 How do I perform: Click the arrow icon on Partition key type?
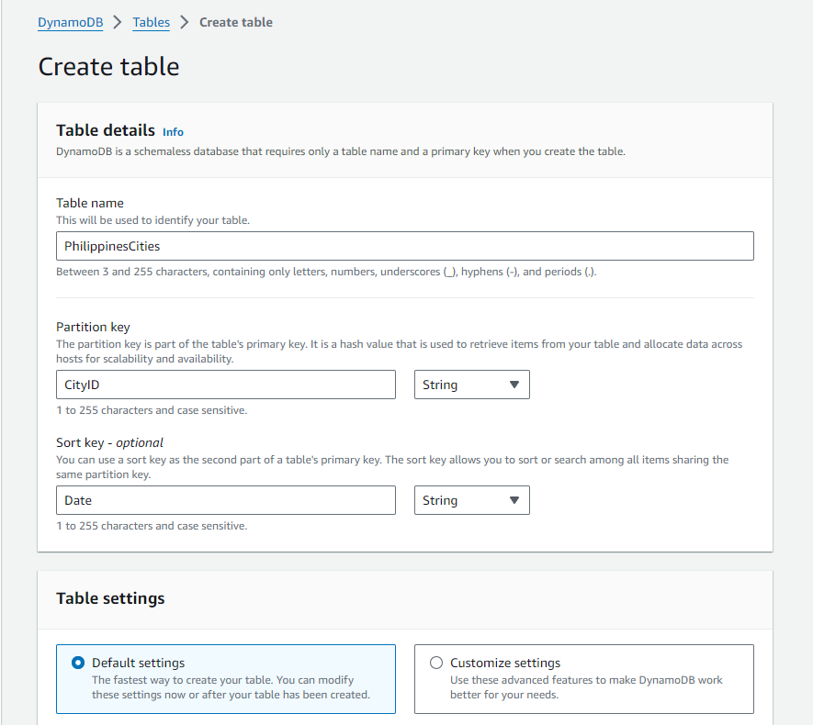[x=514, y=385]
